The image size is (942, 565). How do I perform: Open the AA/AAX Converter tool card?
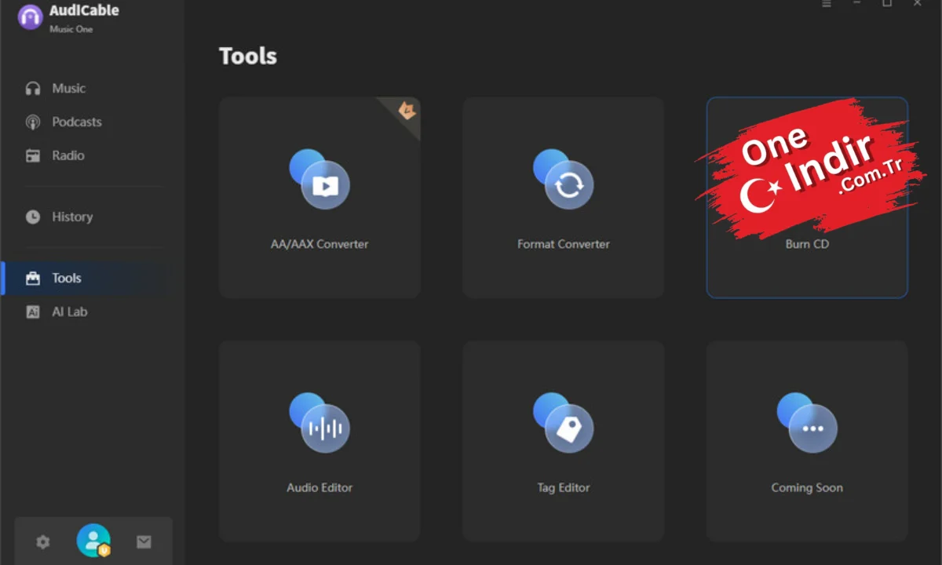pos(319,198)
